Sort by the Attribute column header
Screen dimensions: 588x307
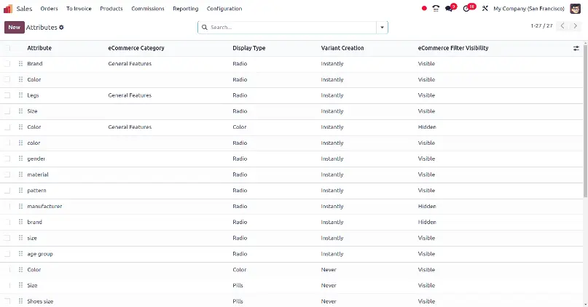pyautogui.click(x=39, y=48)
